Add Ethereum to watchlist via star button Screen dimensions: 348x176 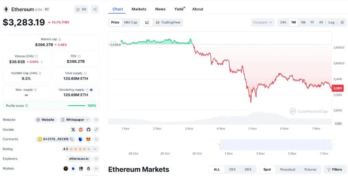[81, 9]
